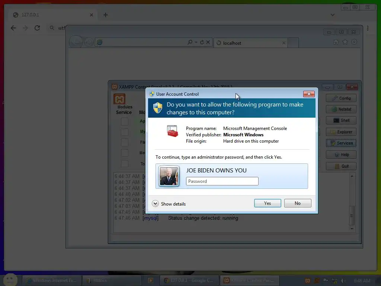
Task: Click the small shield icon in UAC title bar
Action: [x=152, y=94]
